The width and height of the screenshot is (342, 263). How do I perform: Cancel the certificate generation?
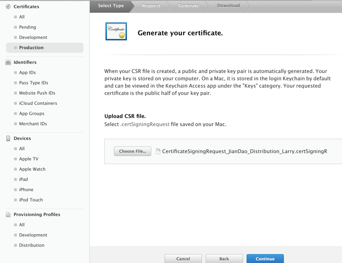(183, 258)
